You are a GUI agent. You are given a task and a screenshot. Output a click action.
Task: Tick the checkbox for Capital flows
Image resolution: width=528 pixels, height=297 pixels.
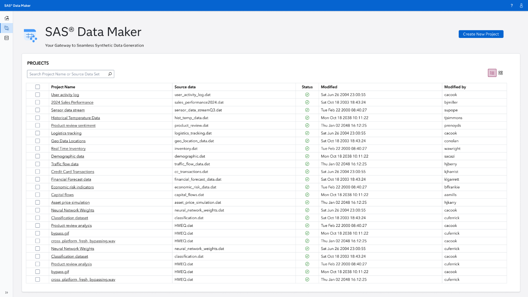pyautogui.click(x=38, y=195)
